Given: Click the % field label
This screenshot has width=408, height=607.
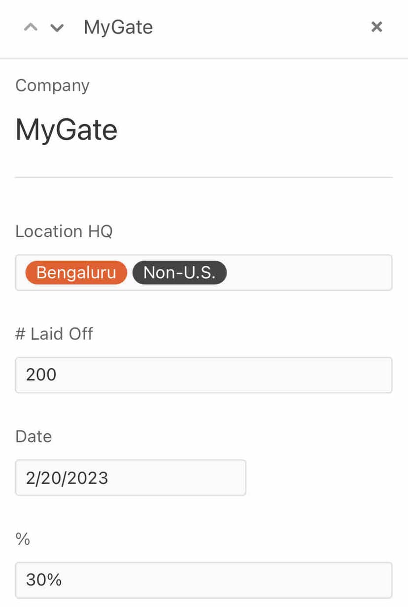Looking at the screenshot, I should [x=23, y=539].
